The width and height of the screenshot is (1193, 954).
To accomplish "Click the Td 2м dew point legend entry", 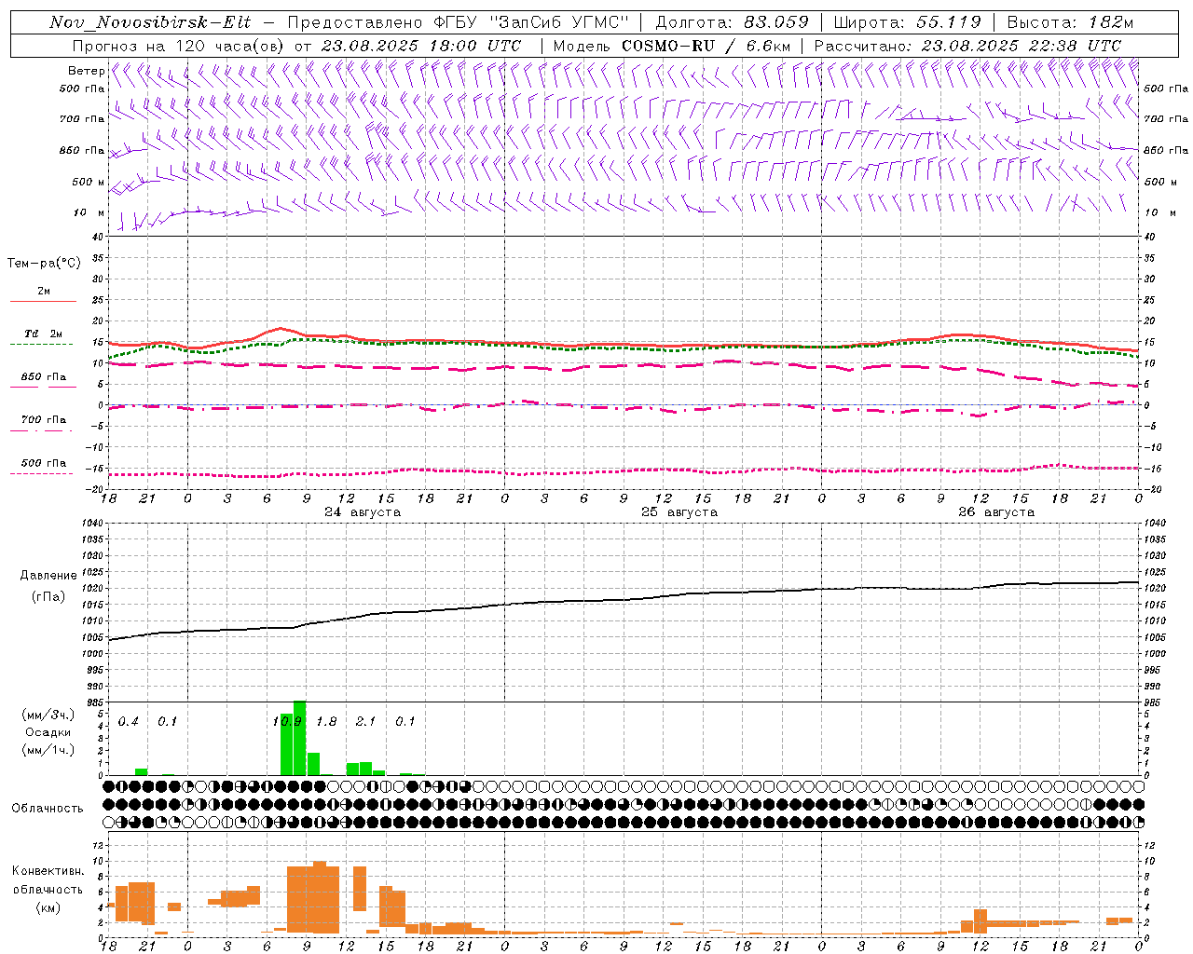I will pyautogui.click(x=43, y=334).
